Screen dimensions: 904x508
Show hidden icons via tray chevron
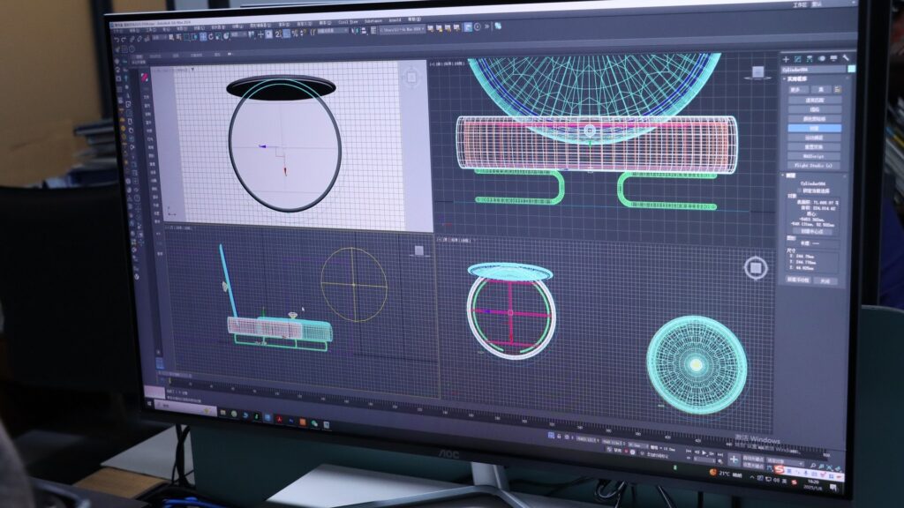click(x=752, y=477)
